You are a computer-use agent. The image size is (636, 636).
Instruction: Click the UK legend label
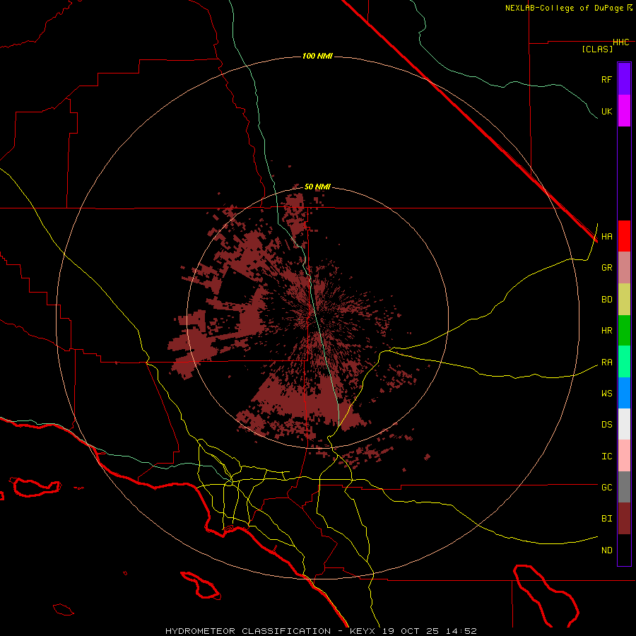coord(606,111)
